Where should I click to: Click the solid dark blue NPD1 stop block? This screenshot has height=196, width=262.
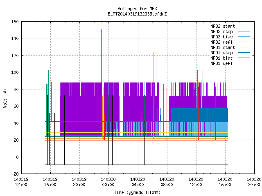199,115
